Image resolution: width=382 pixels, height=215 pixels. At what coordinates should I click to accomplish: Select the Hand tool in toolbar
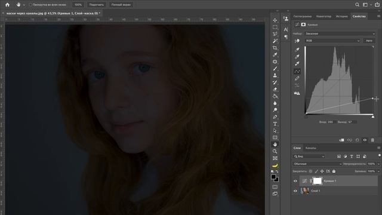click(275, 145)
